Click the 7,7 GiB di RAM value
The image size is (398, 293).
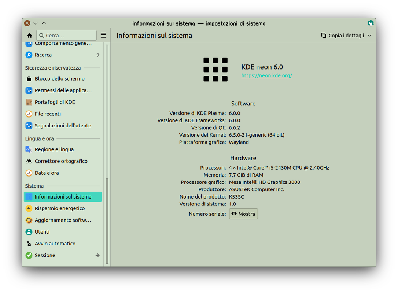point(246,175)
